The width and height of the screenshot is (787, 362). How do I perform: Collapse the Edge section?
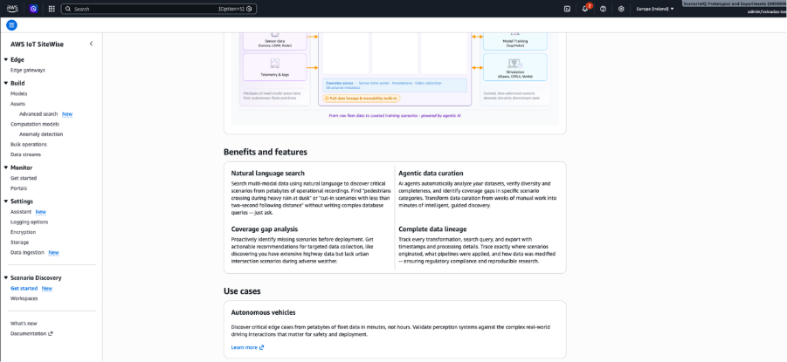[x=6, y=59]
